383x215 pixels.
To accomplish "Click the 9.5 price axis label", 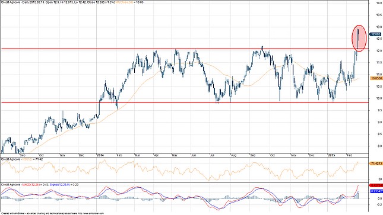I will pyautogui.click(x=380, y=110).
